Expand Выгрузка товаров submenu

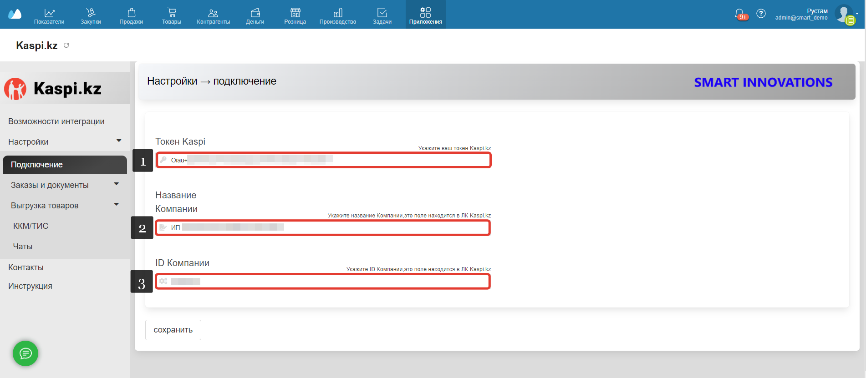click(x=116, y=205)
